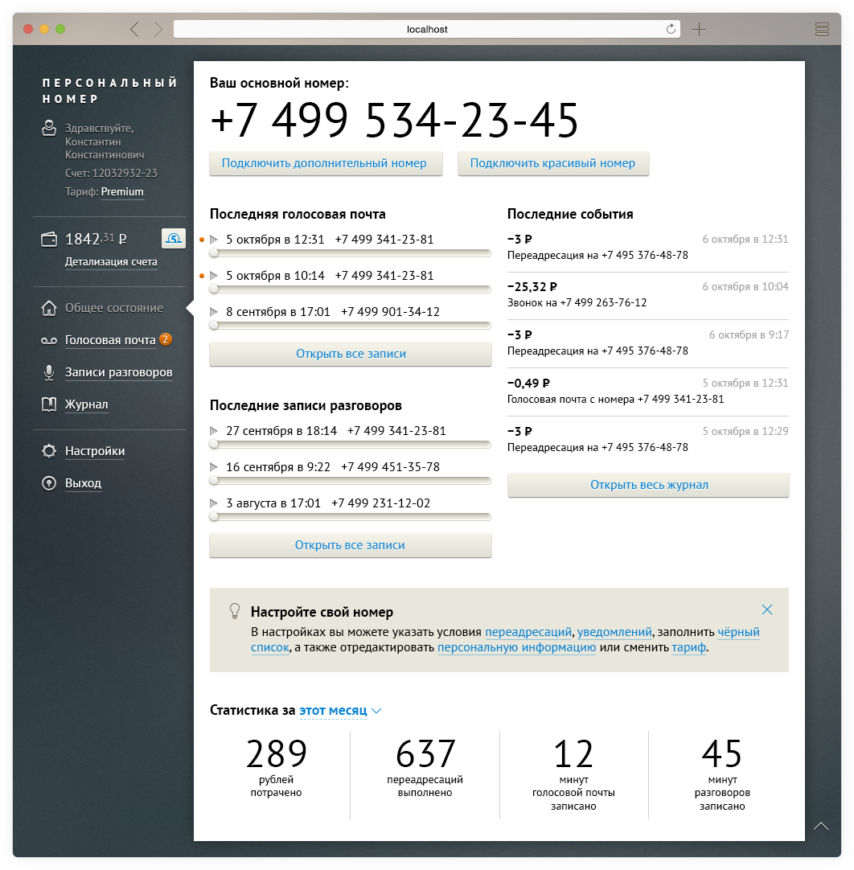Click the microphone icon for Записи разговоров
The height and width of the screenshot is (870, 854).
pos(49,373)
